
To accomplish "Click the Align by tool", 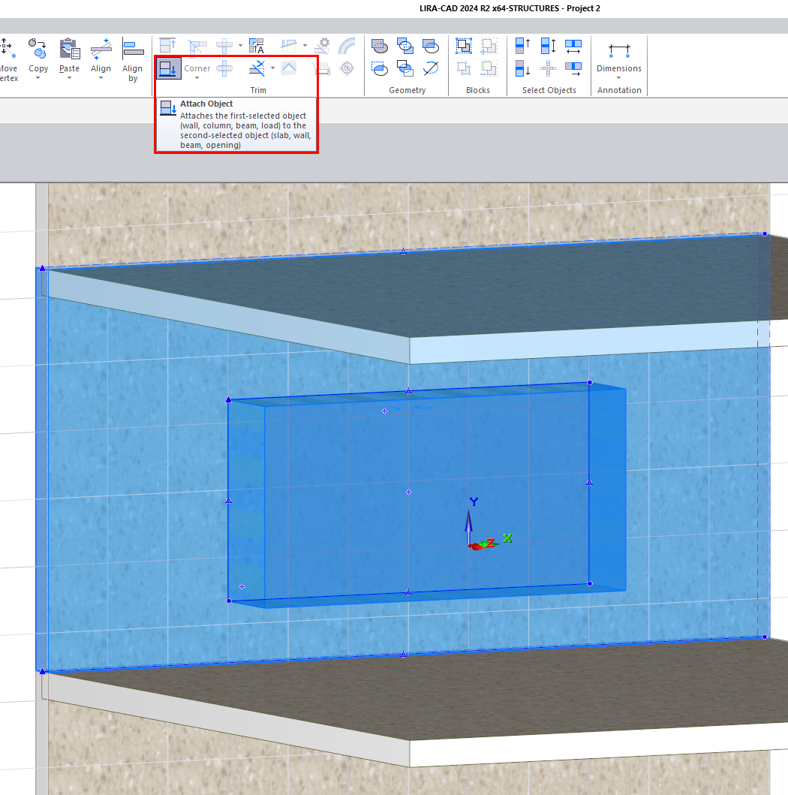I will (133, 60).
